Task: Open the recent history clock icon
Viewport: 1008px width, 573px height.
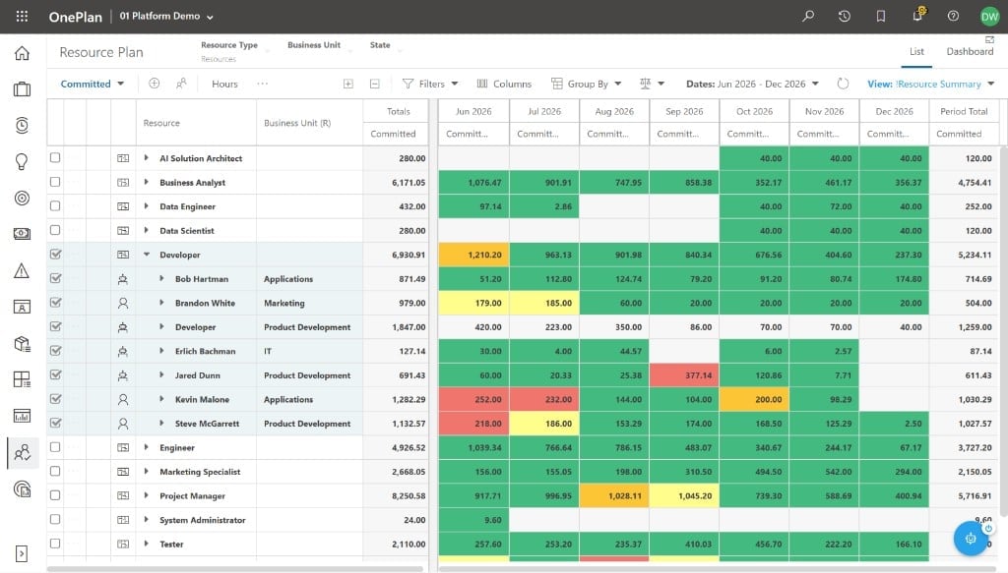Action: (844, 16)
